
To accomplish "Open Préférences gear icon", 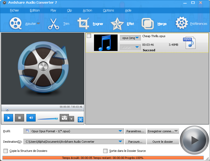I will coord(182,23).
